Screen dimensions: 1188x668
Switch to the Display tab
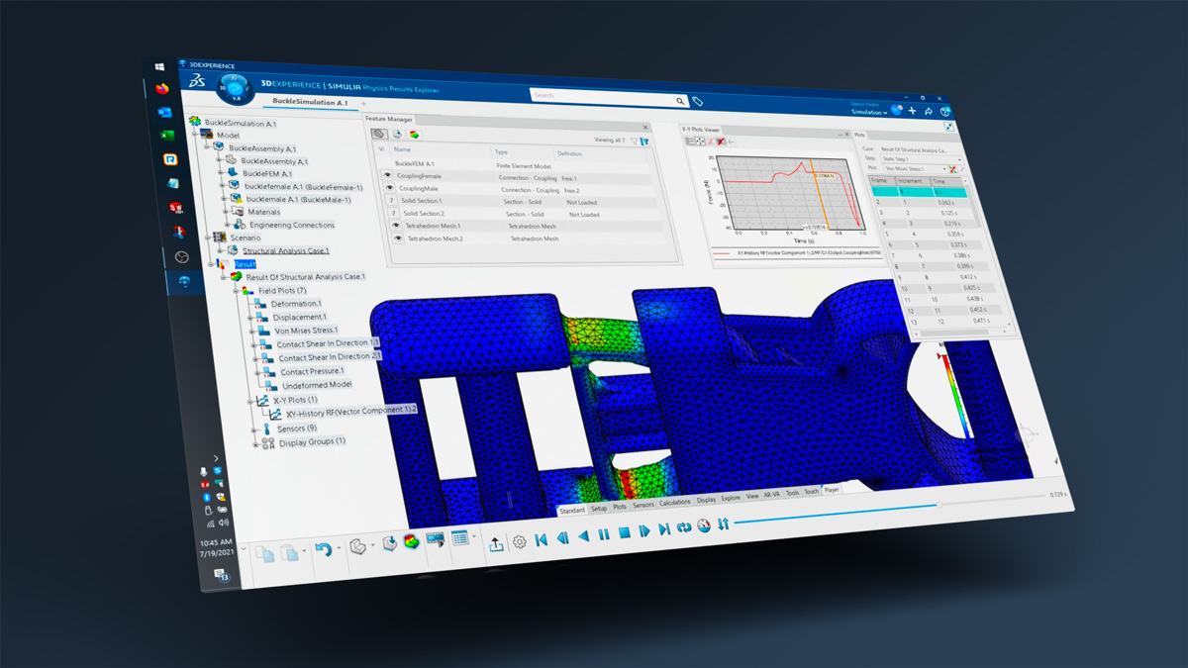tap(706, 501)
